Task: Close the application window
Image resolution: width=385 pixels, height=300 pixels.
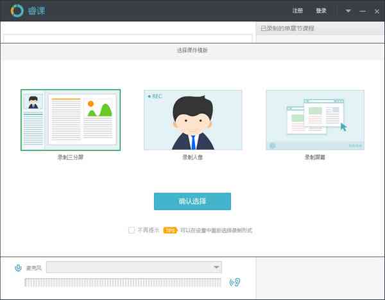Action: (x=377, y=12)
